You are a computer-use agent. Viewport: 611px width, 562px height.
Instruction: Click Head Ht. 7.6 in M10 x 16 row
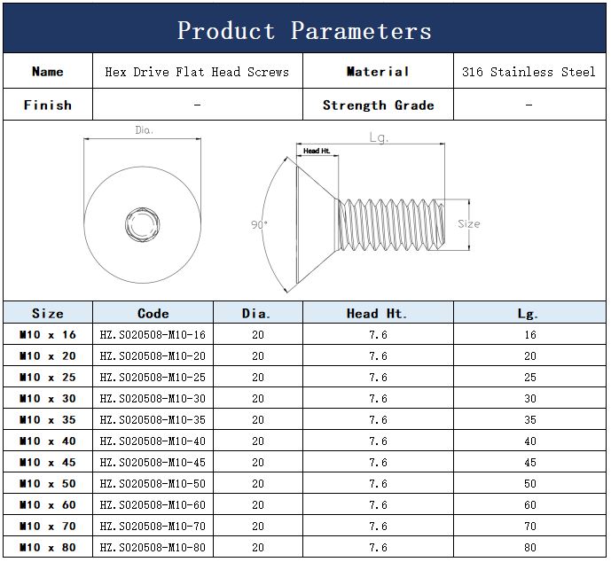click(378, 334)
